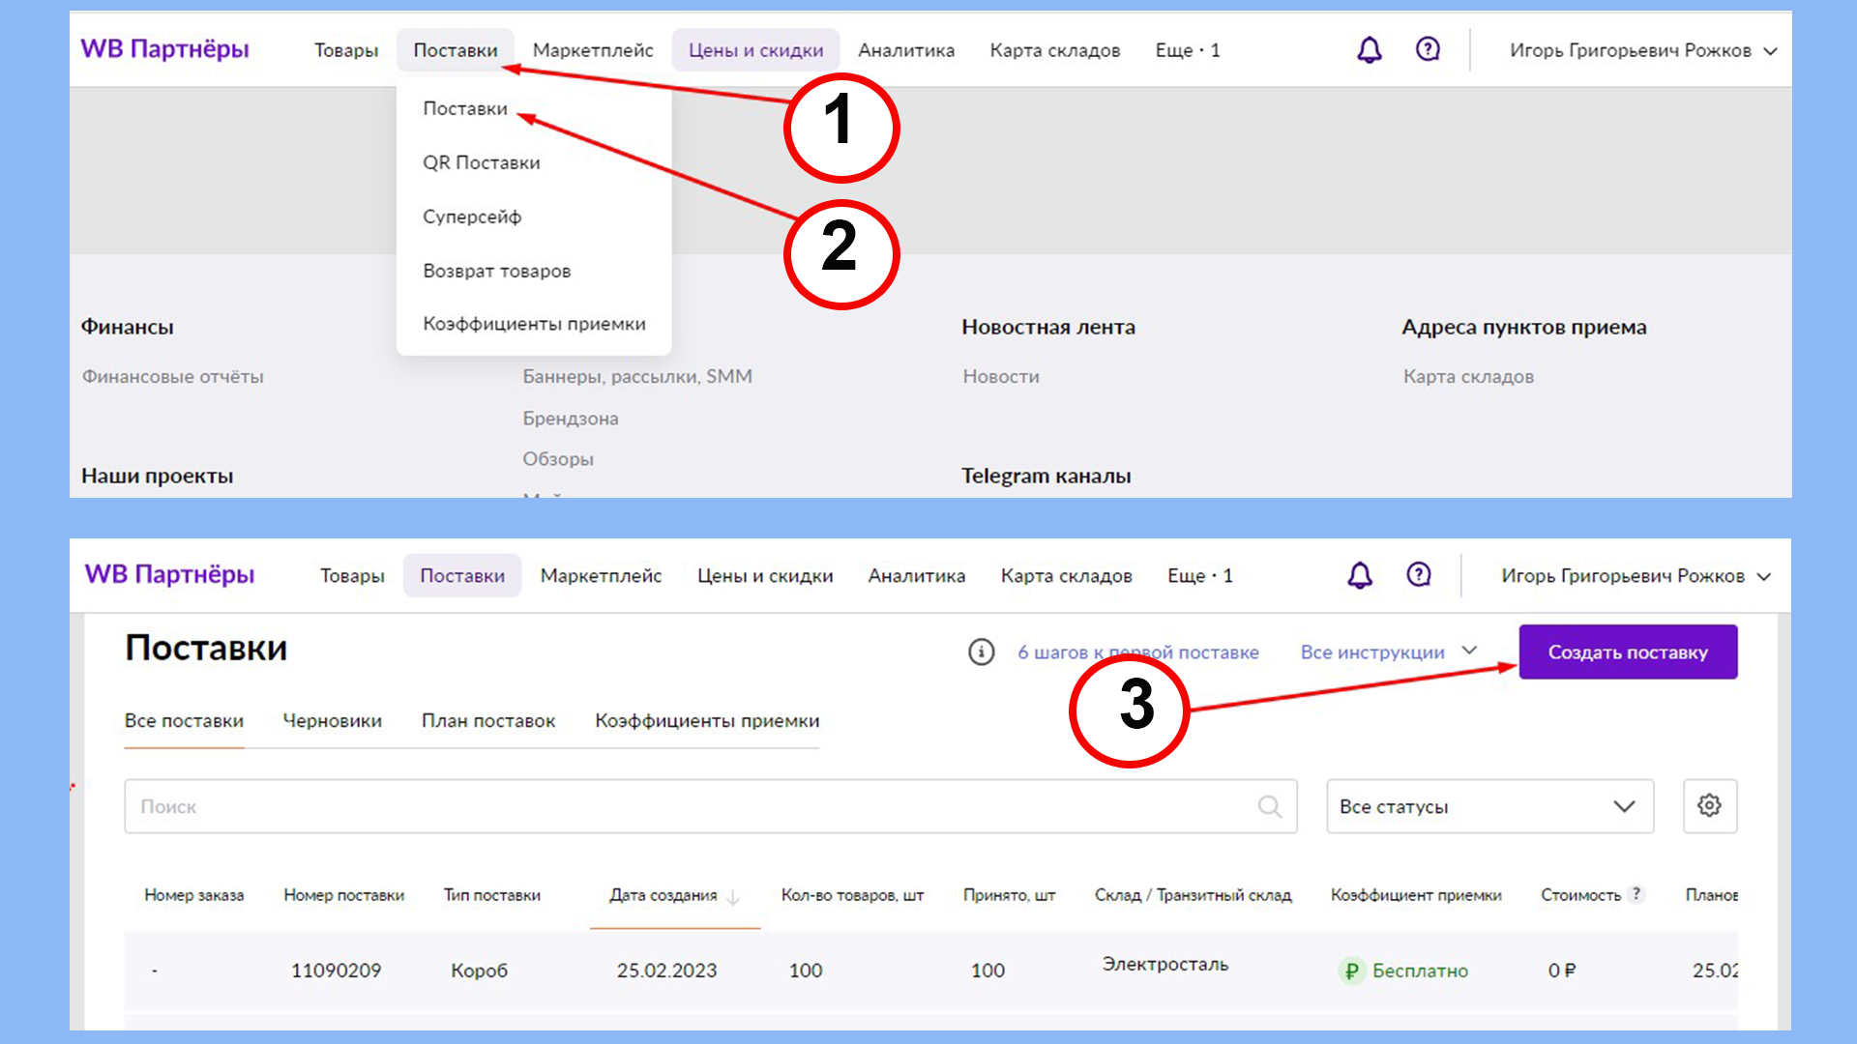Click Короб supply type cell
1857x1044 pixels.
click(x=479, y=971)
